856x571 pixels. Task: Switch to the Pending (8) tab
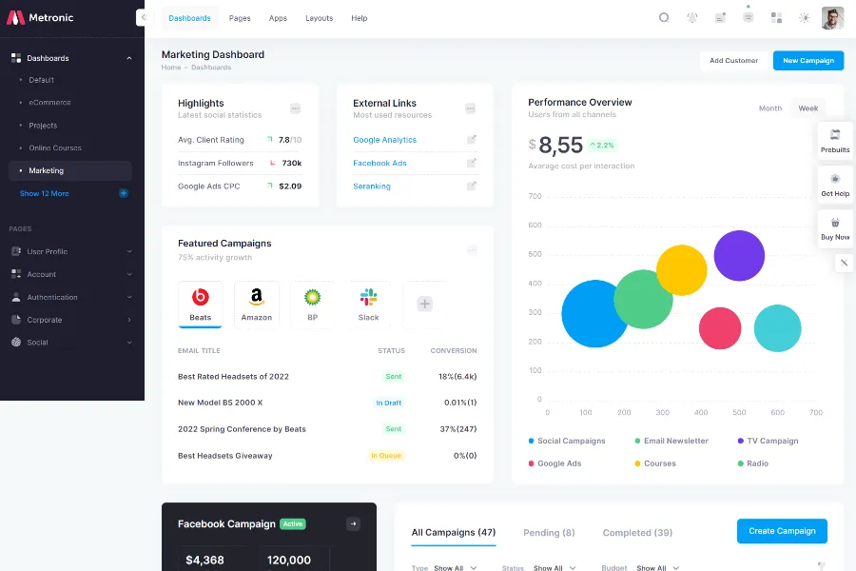coord(549,533)
